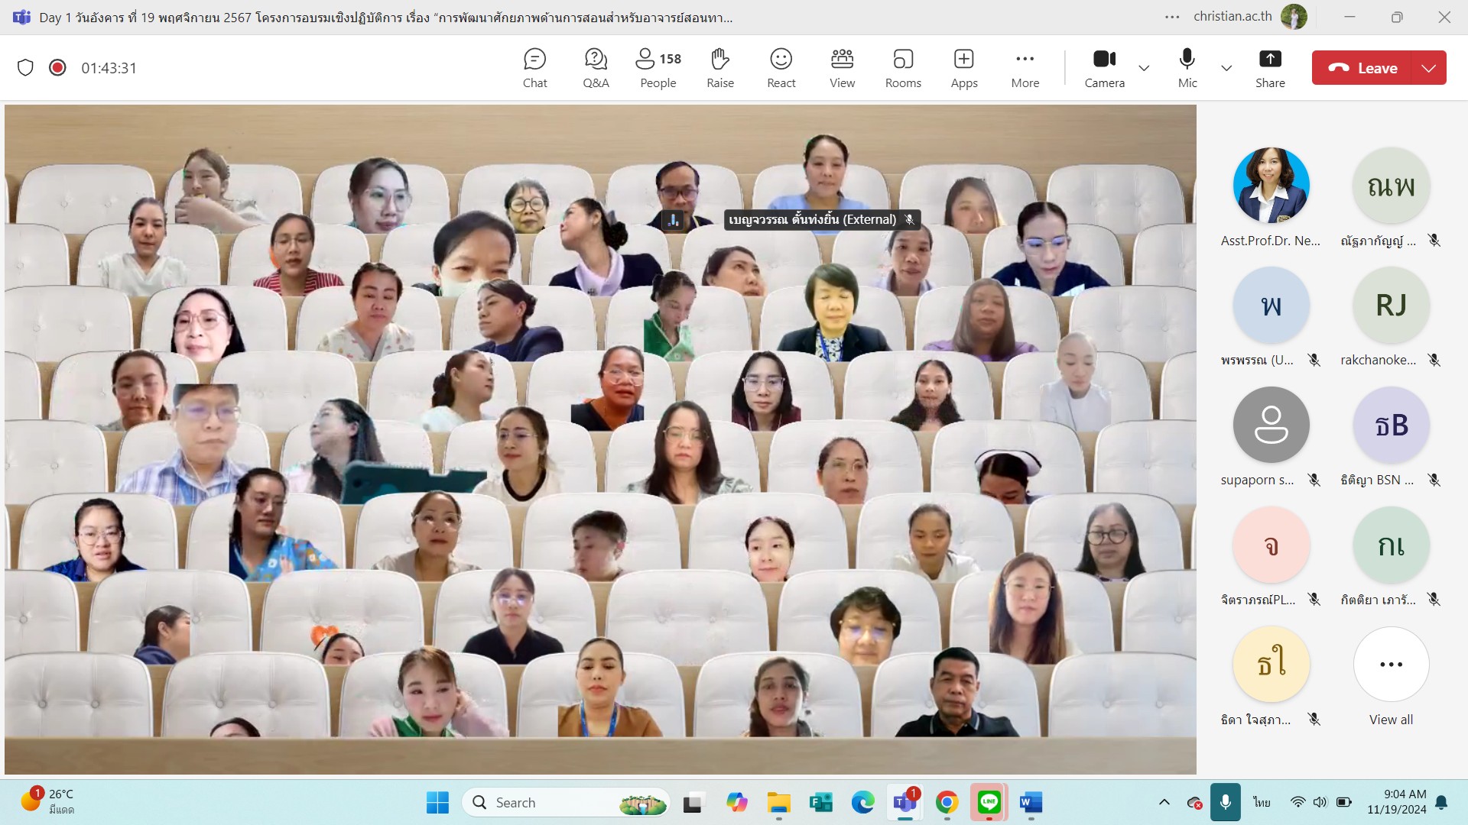Raise your hand in the meeting
Screen dimensions: 1468x825
[719, 68]
